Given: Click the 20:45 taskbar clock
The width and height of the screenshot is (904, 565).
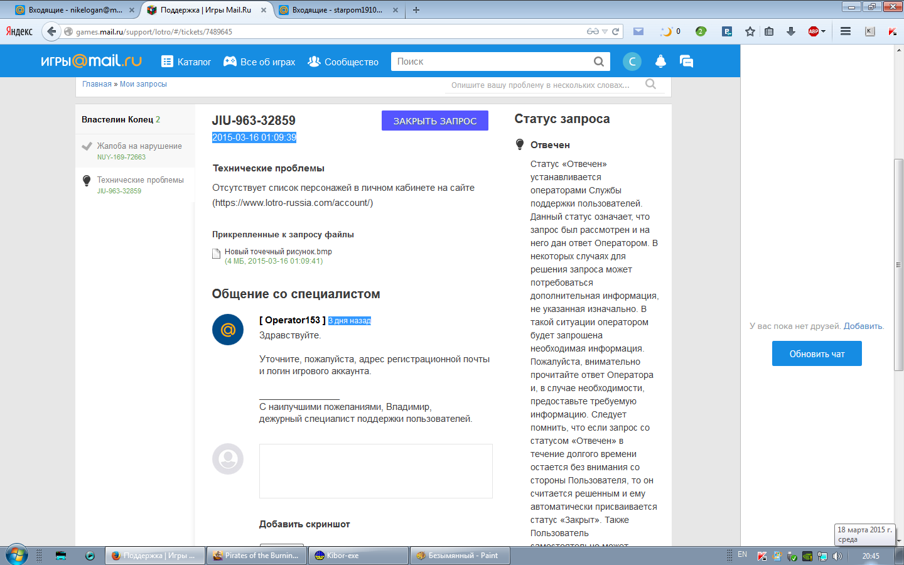Looking at the screenshot, I should pos(871,556).
